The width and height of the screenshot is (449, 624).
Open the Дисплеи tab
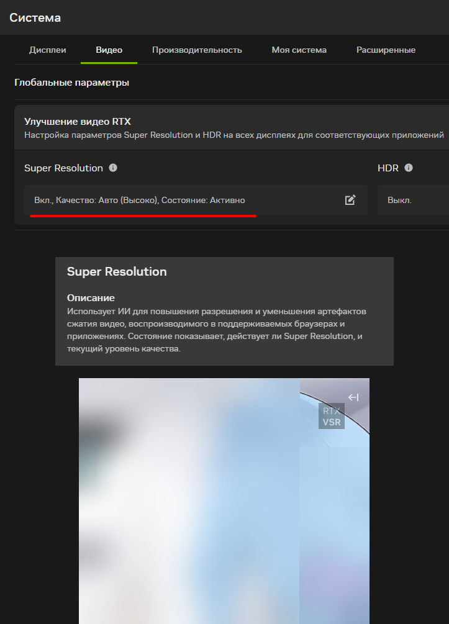(47, 50)
